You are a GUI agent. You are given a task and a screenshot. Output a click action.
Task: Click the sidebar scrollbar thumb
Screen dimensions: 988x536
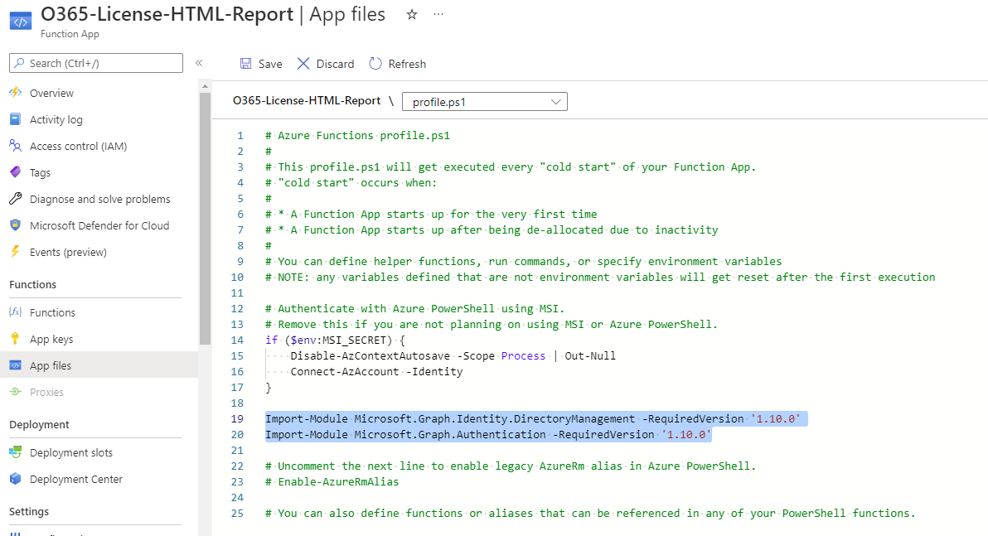point(205,219)
